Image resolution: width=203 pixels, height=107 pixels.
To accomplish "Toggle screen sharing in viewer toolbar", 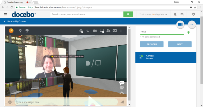I will click(102, 31).
